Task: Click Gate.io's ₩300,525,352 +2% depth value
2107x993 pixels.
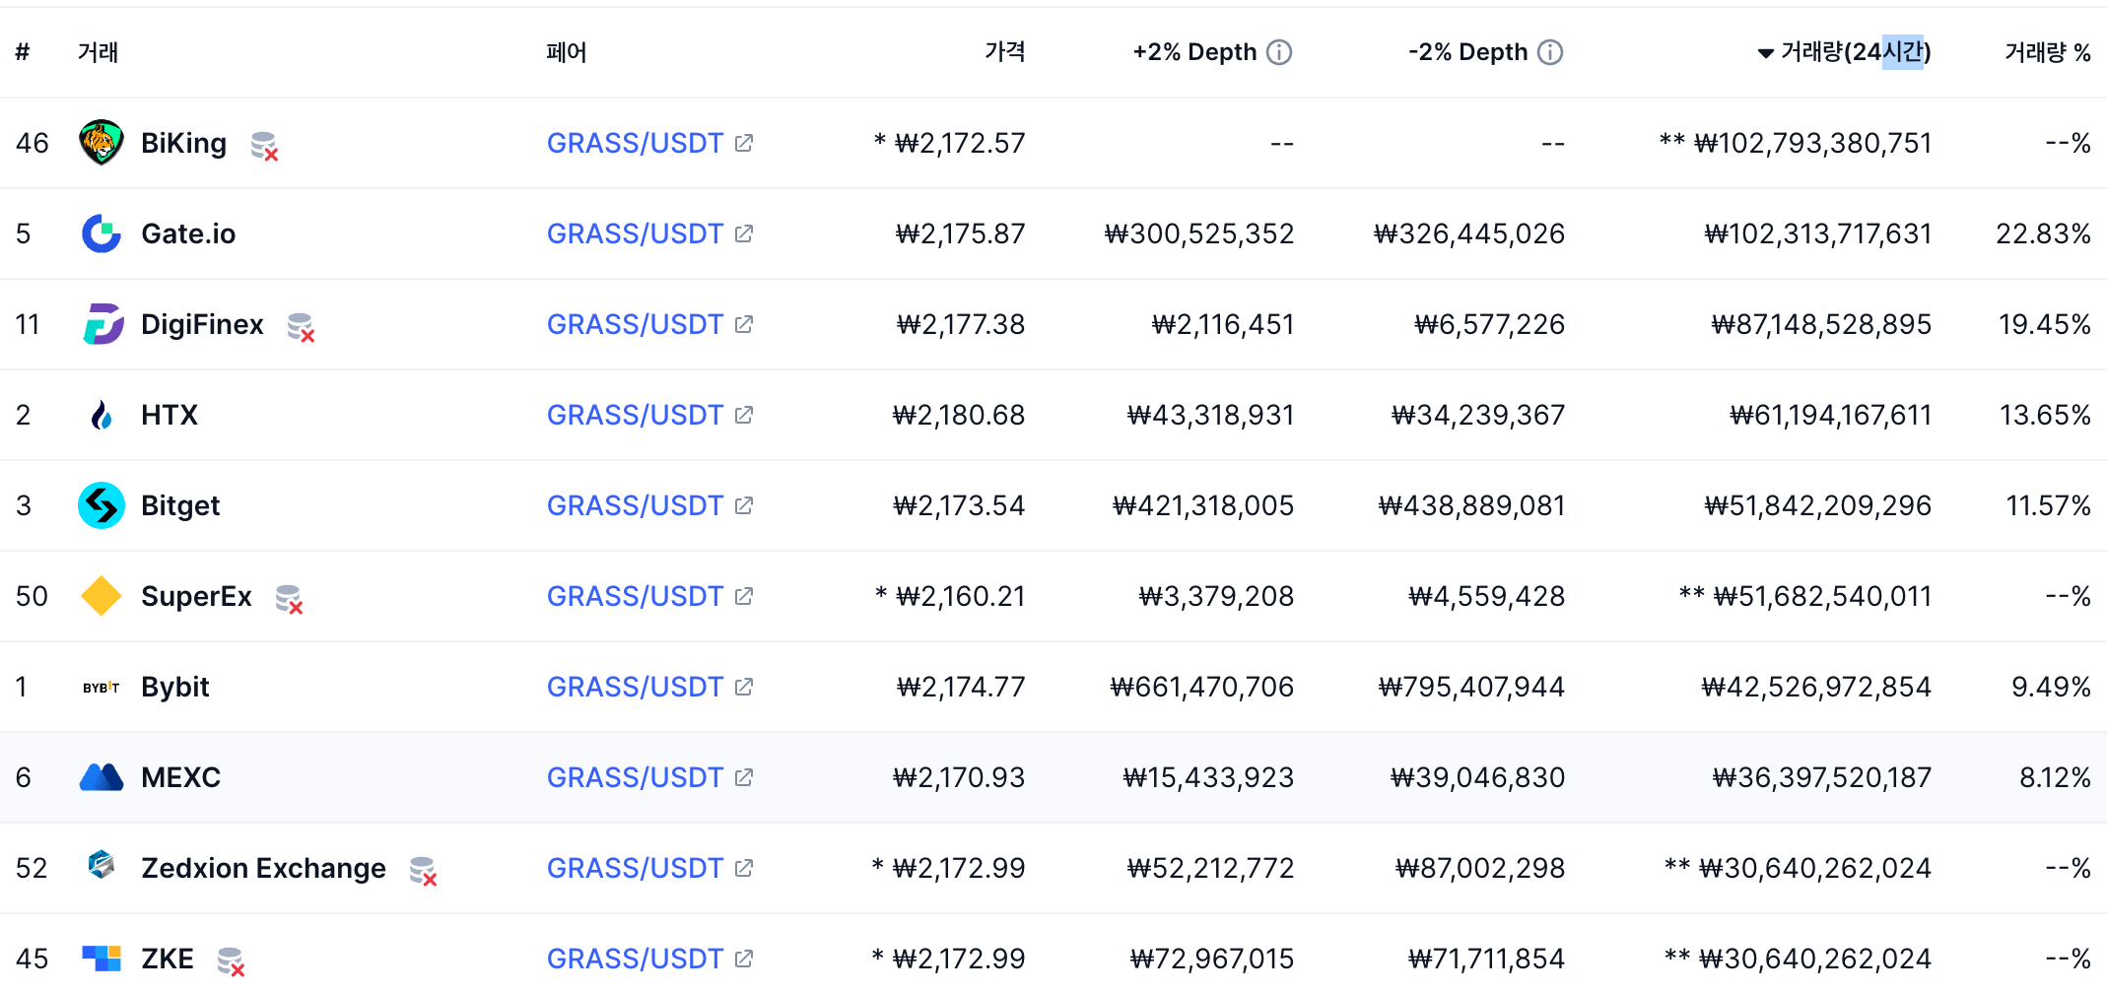Action: tap(1199, 233)
